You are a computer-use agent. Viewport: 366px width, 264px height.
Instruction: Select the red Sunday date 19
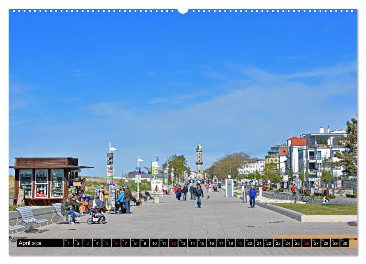tap(241, 244)
